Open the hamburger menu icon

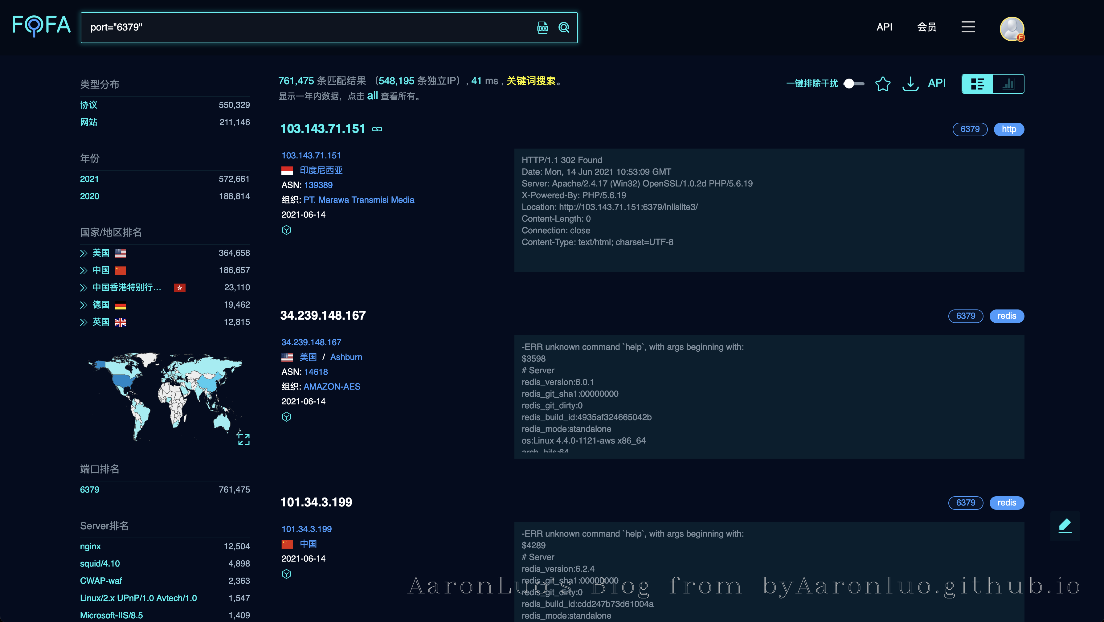click(968, 27)
